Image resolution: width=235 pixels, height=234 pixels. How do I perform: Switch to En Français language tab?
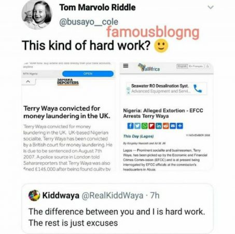(x=196, y=66)
